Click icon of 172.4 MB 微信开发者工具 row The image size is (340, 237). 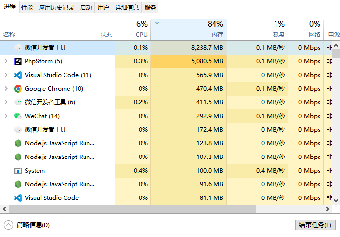pos(18,130)
